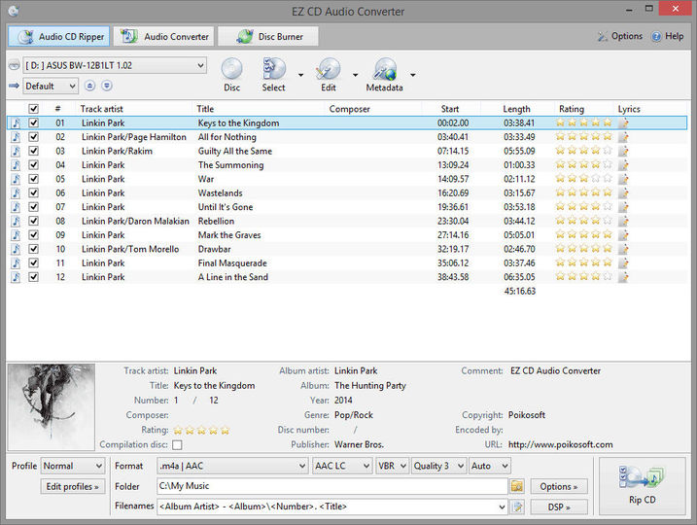The width and height of the screenshot is (697, 525).
Task: Open lyrics icon for All for Nothing
Action: click(624, 137)
